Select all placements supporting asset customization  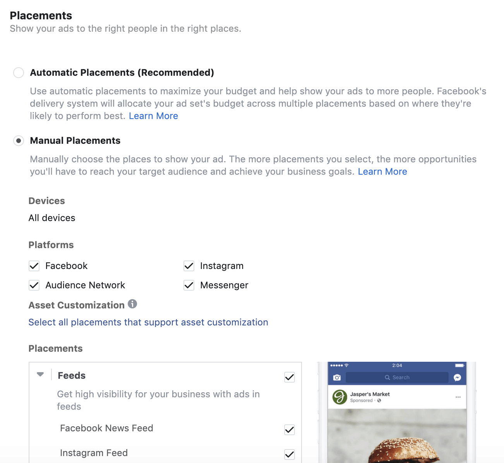(x=148, y=322)
